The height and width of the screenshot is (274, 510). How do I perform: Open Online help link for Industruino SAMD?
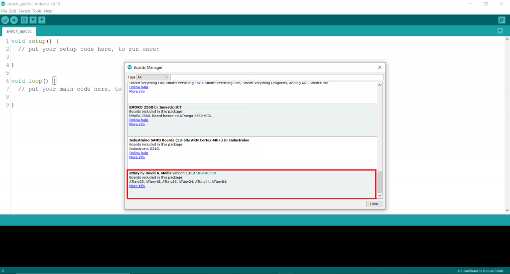click(x=138, y=153)
